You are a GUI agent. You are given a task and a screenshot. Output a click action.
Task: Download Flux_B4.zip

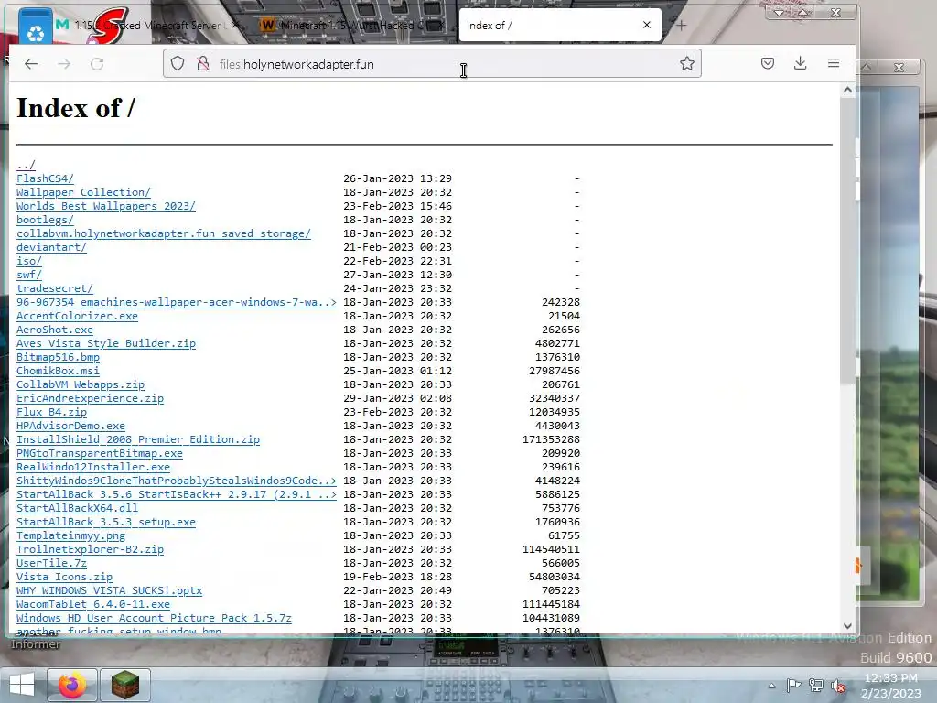(x=51, y=413)
